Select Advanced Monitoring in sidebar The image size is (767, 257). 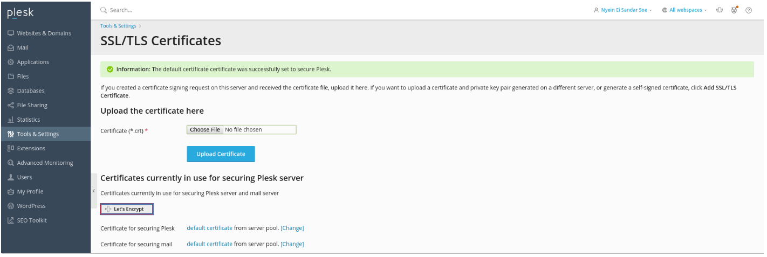[x=45, y=163]
